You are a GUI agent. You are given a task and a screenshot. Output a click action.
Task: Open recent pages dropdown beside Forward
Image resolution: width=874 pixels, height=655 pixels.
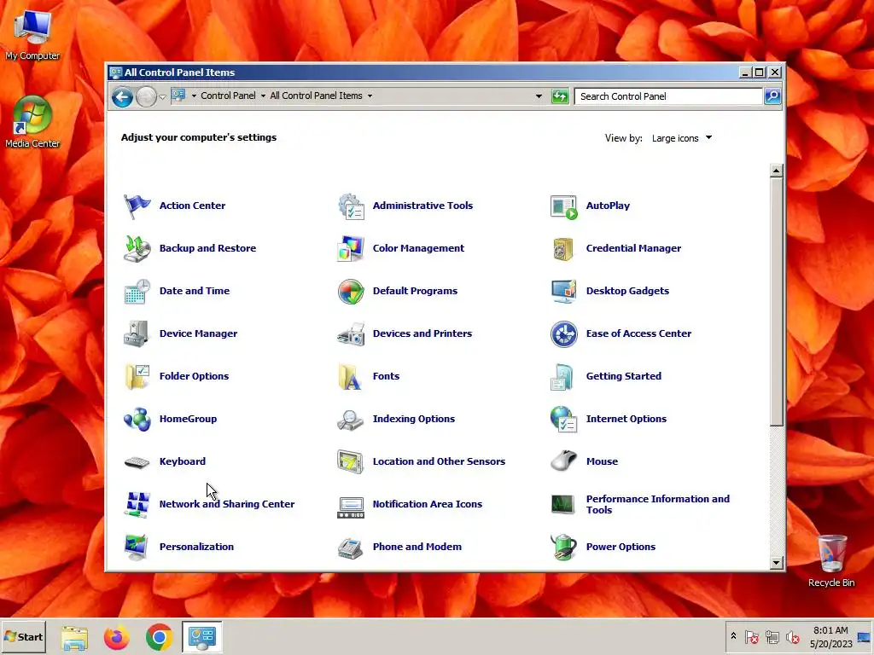[162, 97]
